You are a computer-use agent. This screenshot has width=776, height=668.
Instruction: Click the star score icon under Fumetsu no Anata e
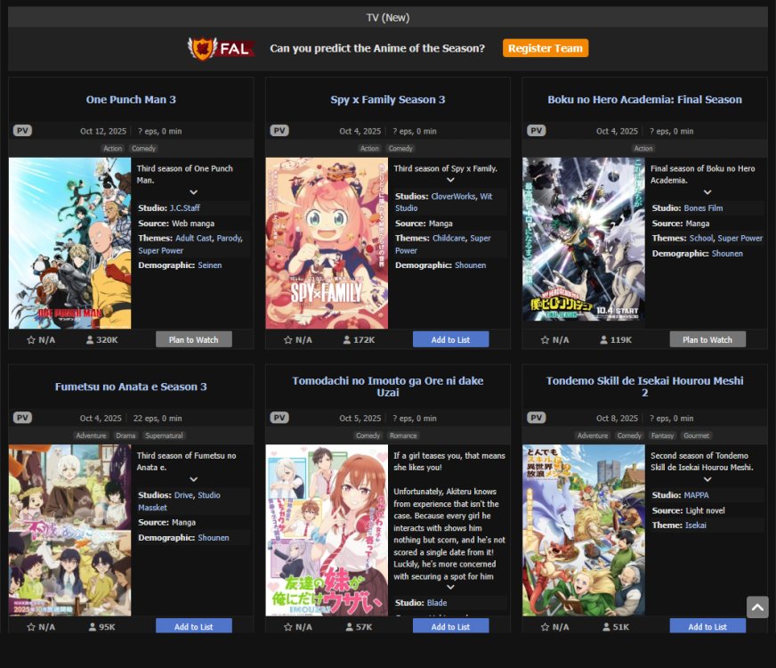[31, 627]
